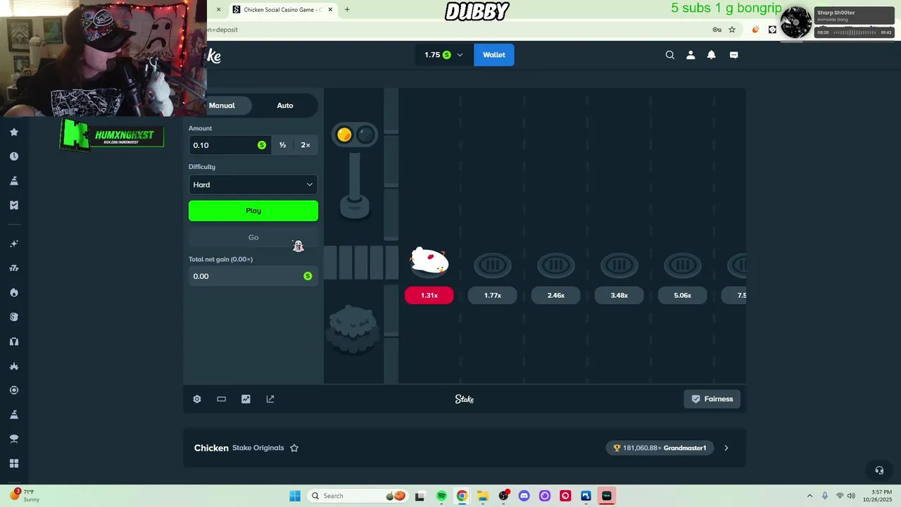Expand the Grandmaster1 leaderboard chevron

point(726,448)
